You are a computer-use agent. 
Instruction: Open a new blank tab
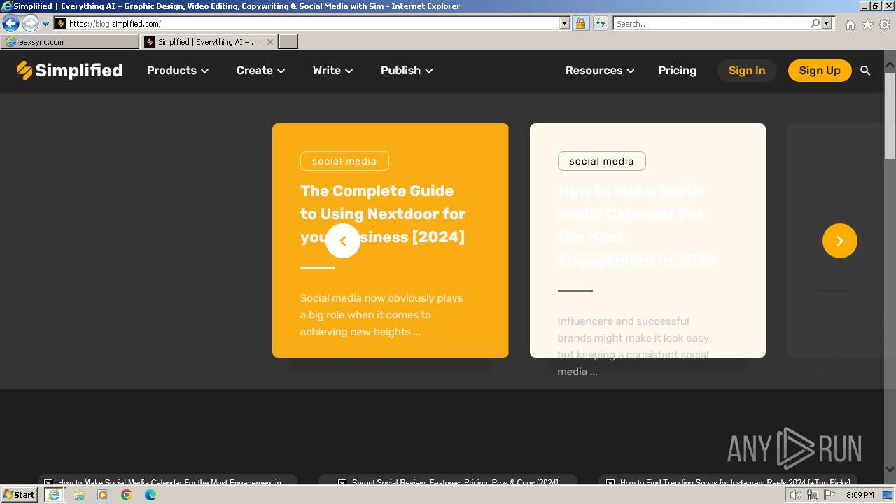[288, 42]
